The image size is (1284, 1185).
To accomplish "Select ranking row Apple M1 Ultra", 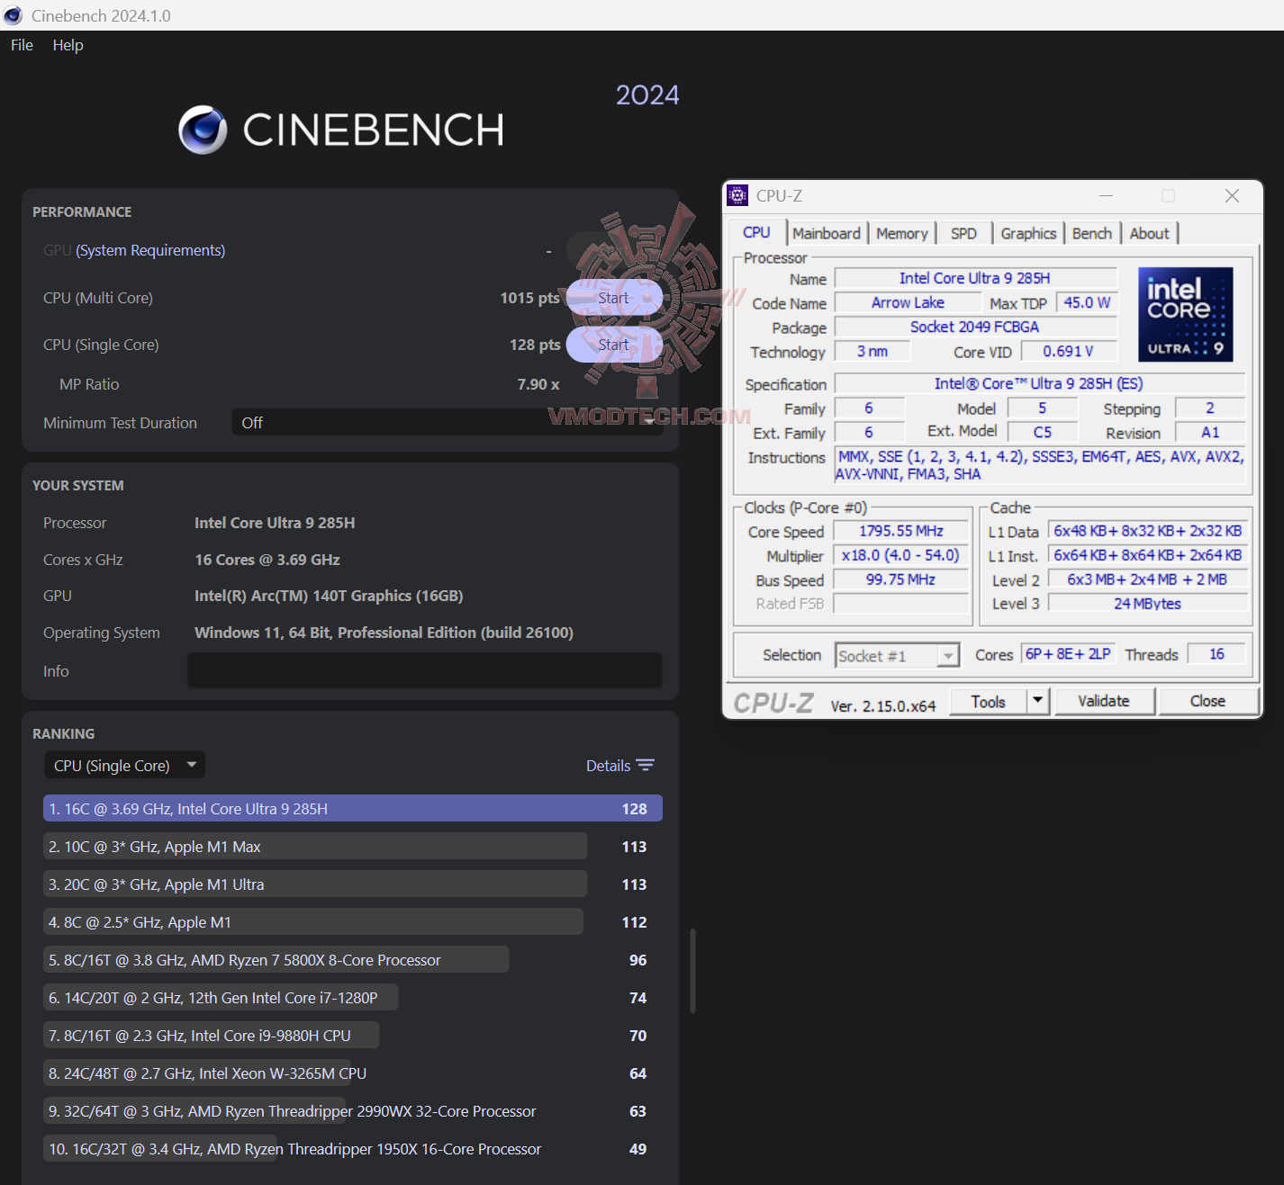I will pyautogui.click(x=353, y=884).
